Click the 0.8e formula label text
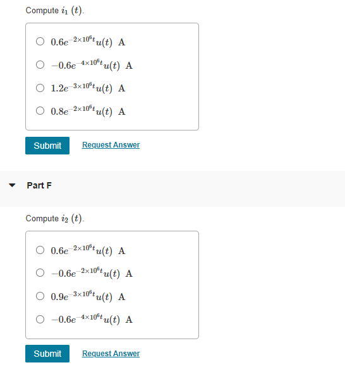This screenshot has height=365, width=345. click(88, 110)
